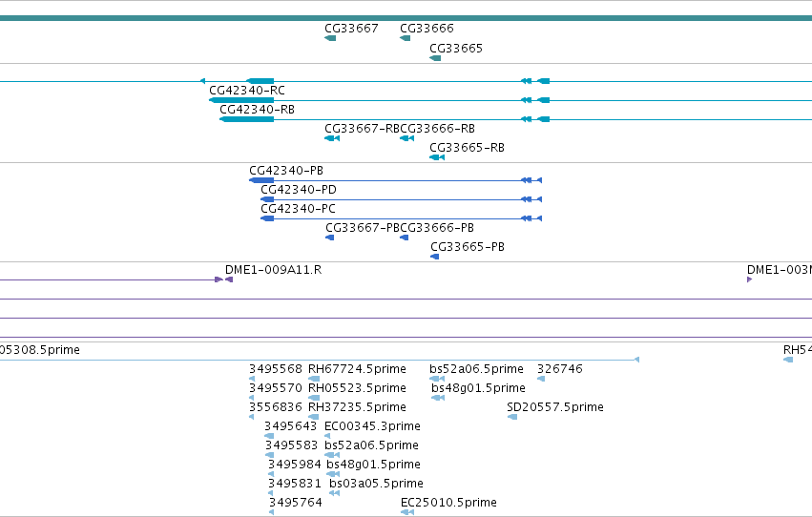Open the CG42340-RC transcript label

(x=247, y=91)
